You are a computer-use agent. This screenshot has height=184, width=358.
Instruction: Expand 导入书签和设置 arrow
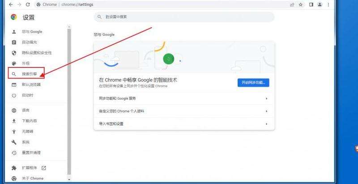coord(266,124)
